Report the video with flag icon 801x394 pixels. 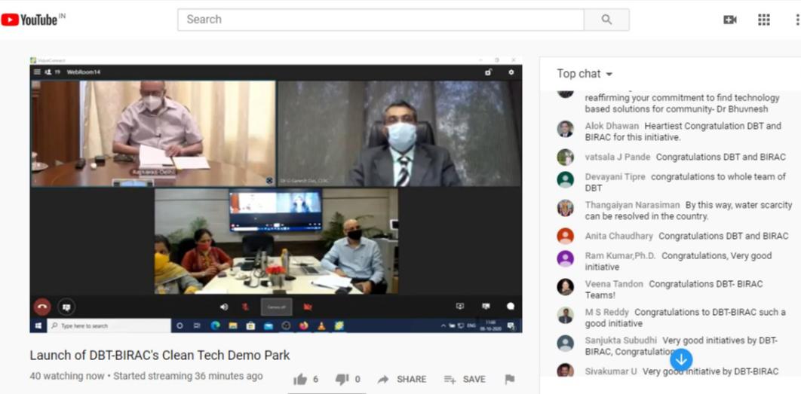[509, 379]
